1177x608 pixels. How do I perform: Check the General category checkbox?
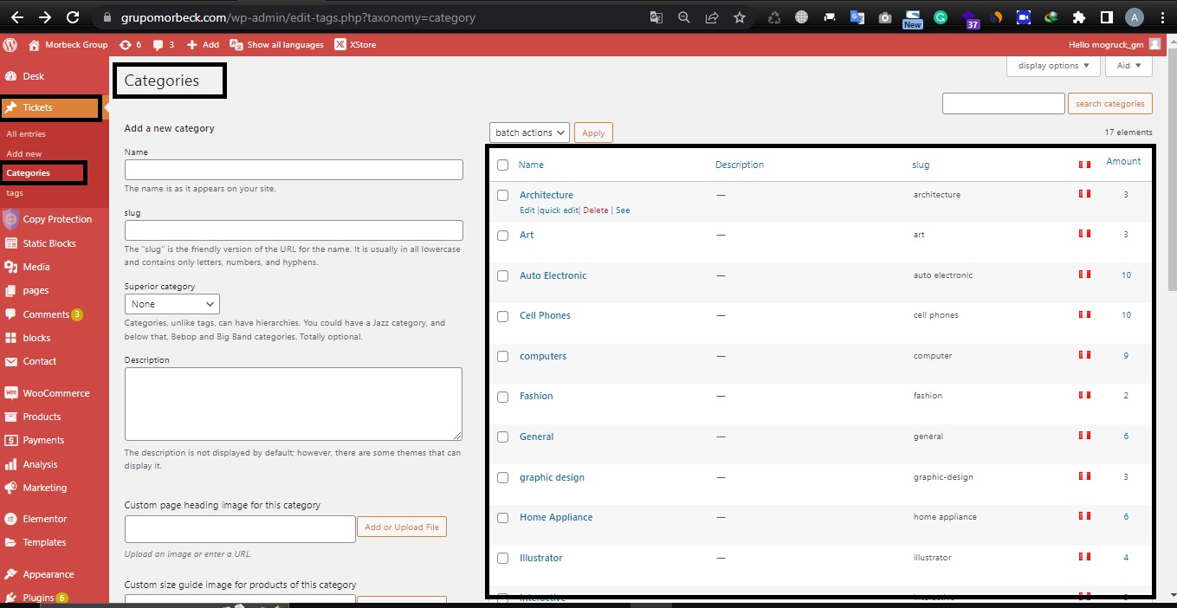click(x=502, y=437)
